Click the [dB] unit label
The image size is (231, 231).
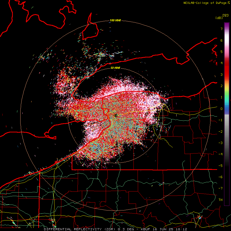point(219,18)
